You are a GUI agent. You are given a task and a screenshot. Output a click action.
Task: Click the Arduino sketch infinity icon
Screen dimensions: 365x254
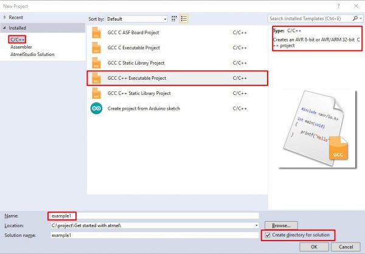(96, 108)
